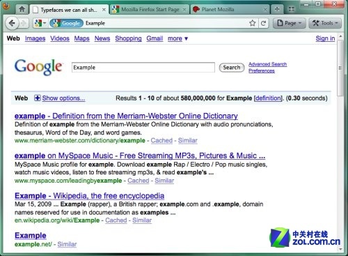Screen dimensions: 348x256
Task: Open the Page menu dropdown
Action: point(290,23)
